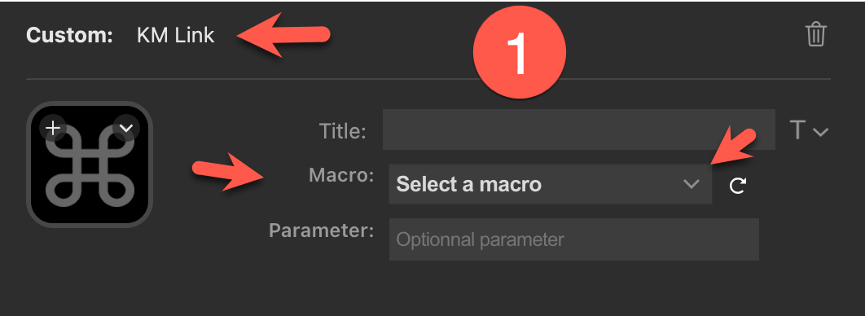Refresh the macro list
The image size is (865, 316).
coord(738,186)
